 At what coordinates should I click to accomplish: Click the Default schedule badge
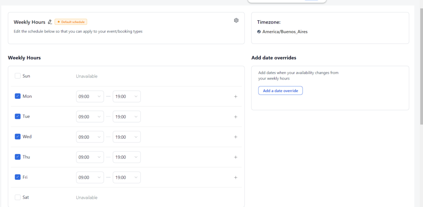(x=71, y=22)
